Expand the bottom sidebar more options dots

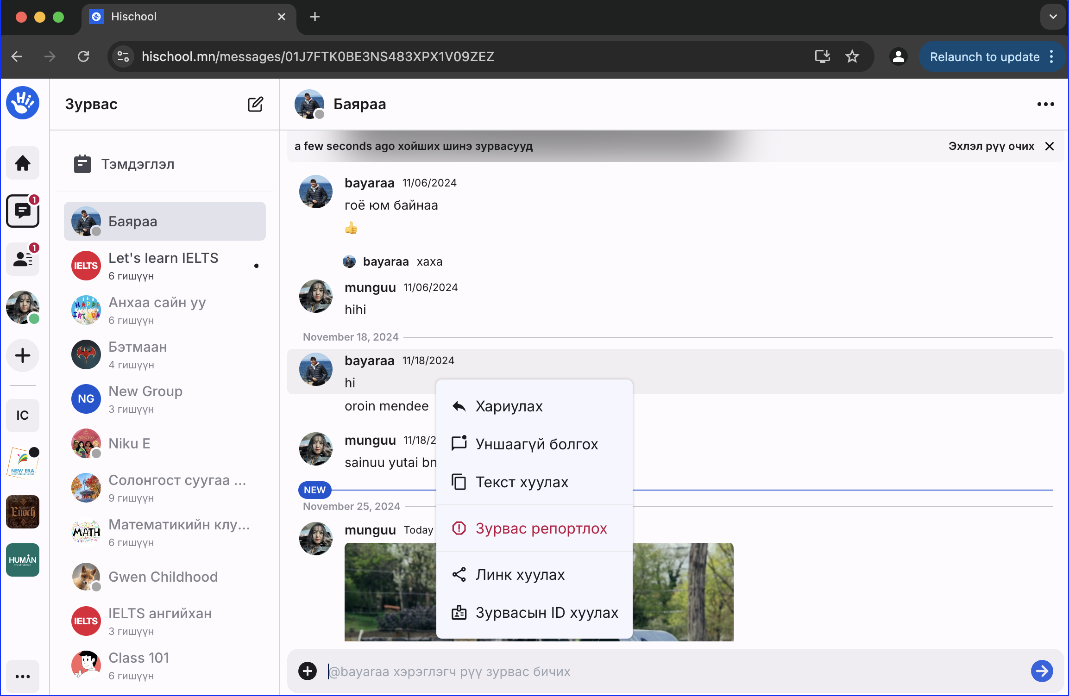pyautogui.click(x=23, y=676)
